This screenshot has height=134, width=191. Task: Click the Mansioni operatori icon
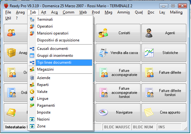click(x=32, y=33)
